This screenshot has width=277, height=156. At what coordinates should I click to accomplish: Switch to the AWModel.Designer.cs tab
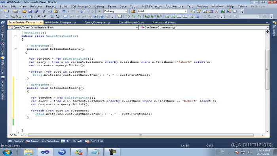pos(61,23)
